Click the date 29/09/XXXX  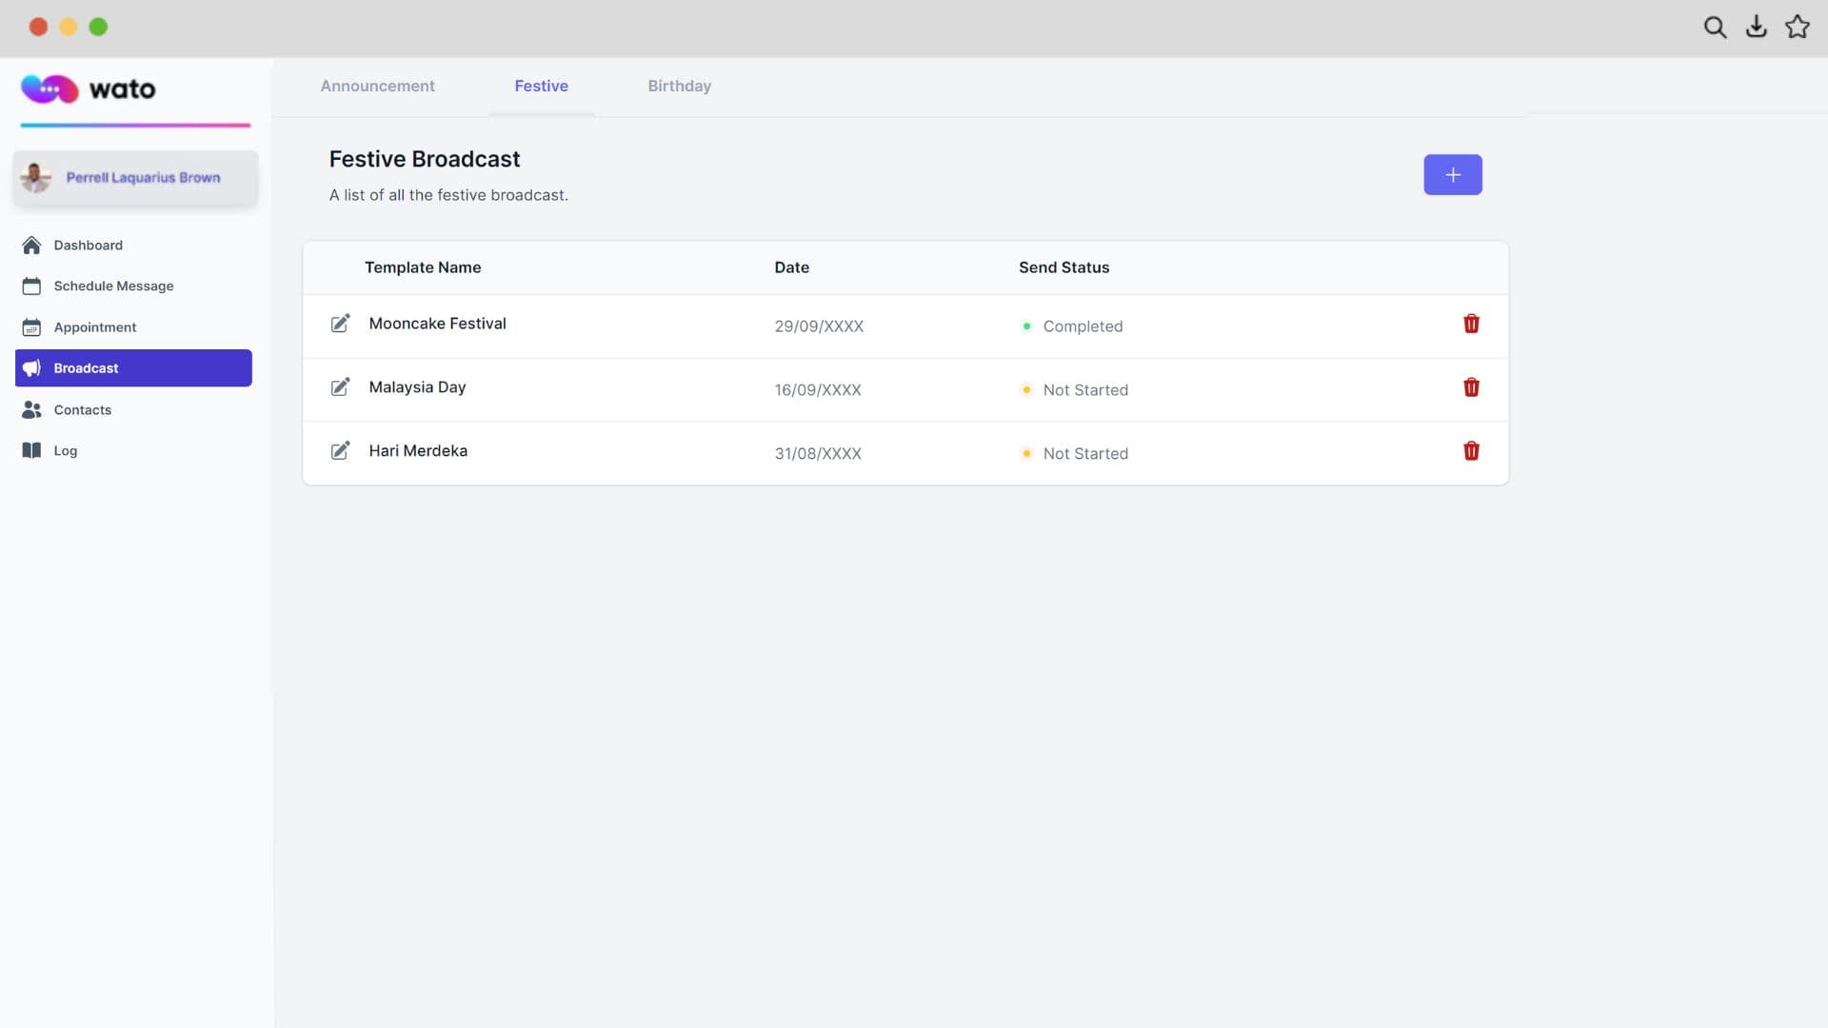pyautogui.click(x=819, y=326)
